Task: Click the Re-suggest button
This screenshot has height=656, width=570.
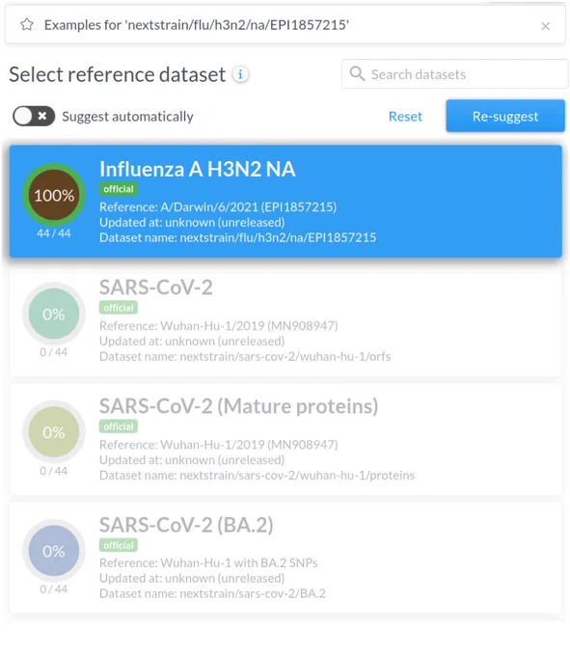Action: tap(505, 116)
